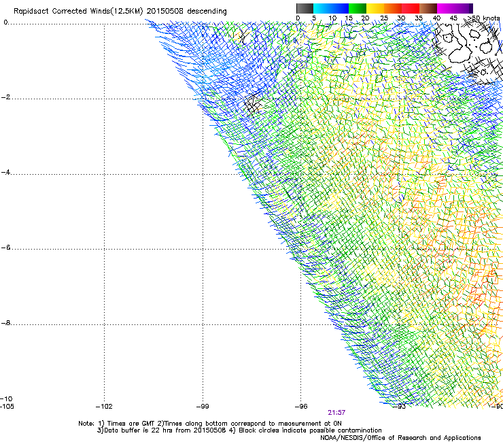Click the green 15-20 knots legend segment
The height and width of the screenshot is (442, 503).
click(x=358, y=8)
